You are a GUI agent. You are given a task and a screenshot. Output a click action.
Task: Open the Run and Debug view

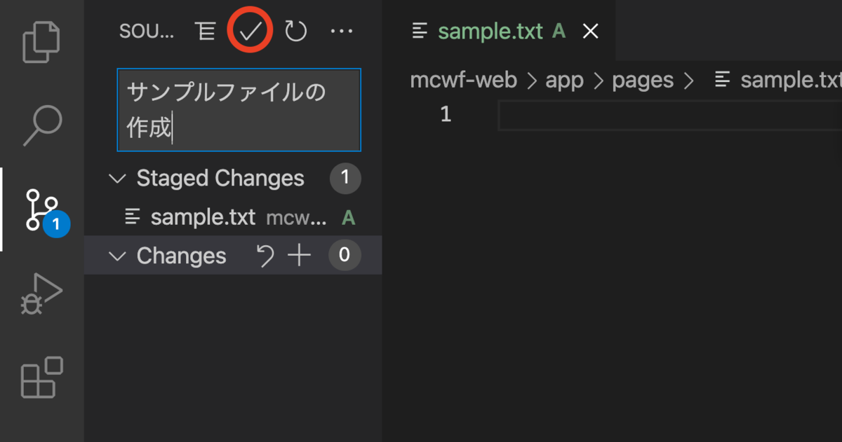(x=42, y=294)
